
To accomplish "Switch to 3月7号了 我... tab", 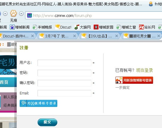I will [57, 36].
